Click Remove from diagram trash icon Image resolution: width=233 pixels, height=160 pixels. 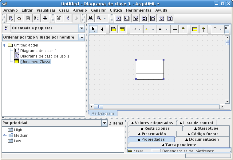[x=59, y=18]
